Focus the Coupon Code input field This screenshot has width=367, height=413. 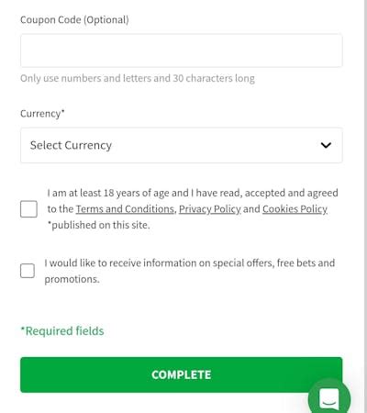point(182,50)
